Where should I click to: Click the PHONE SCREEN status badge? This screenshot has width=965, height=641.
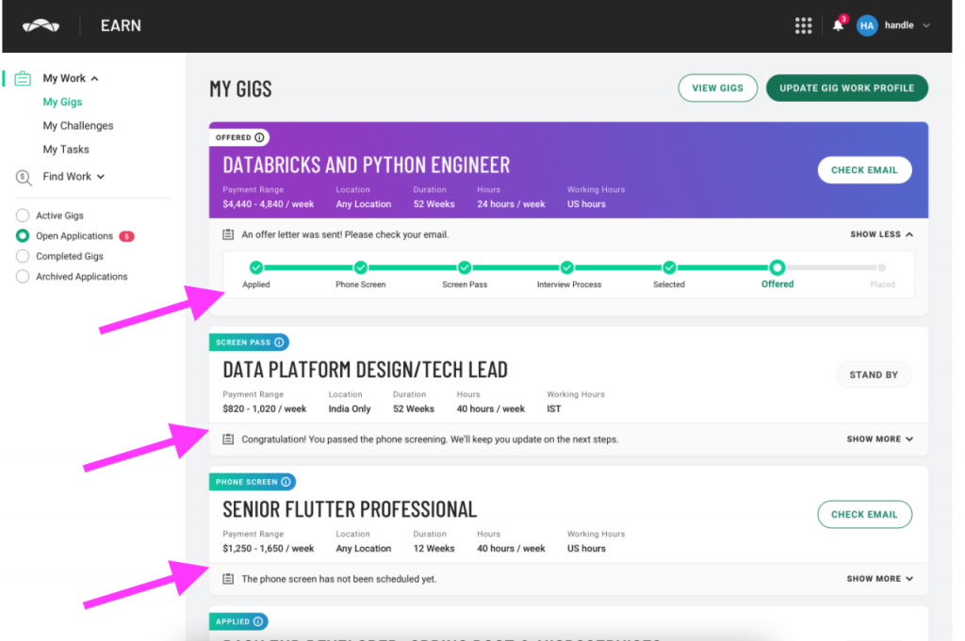coord(253,482)
